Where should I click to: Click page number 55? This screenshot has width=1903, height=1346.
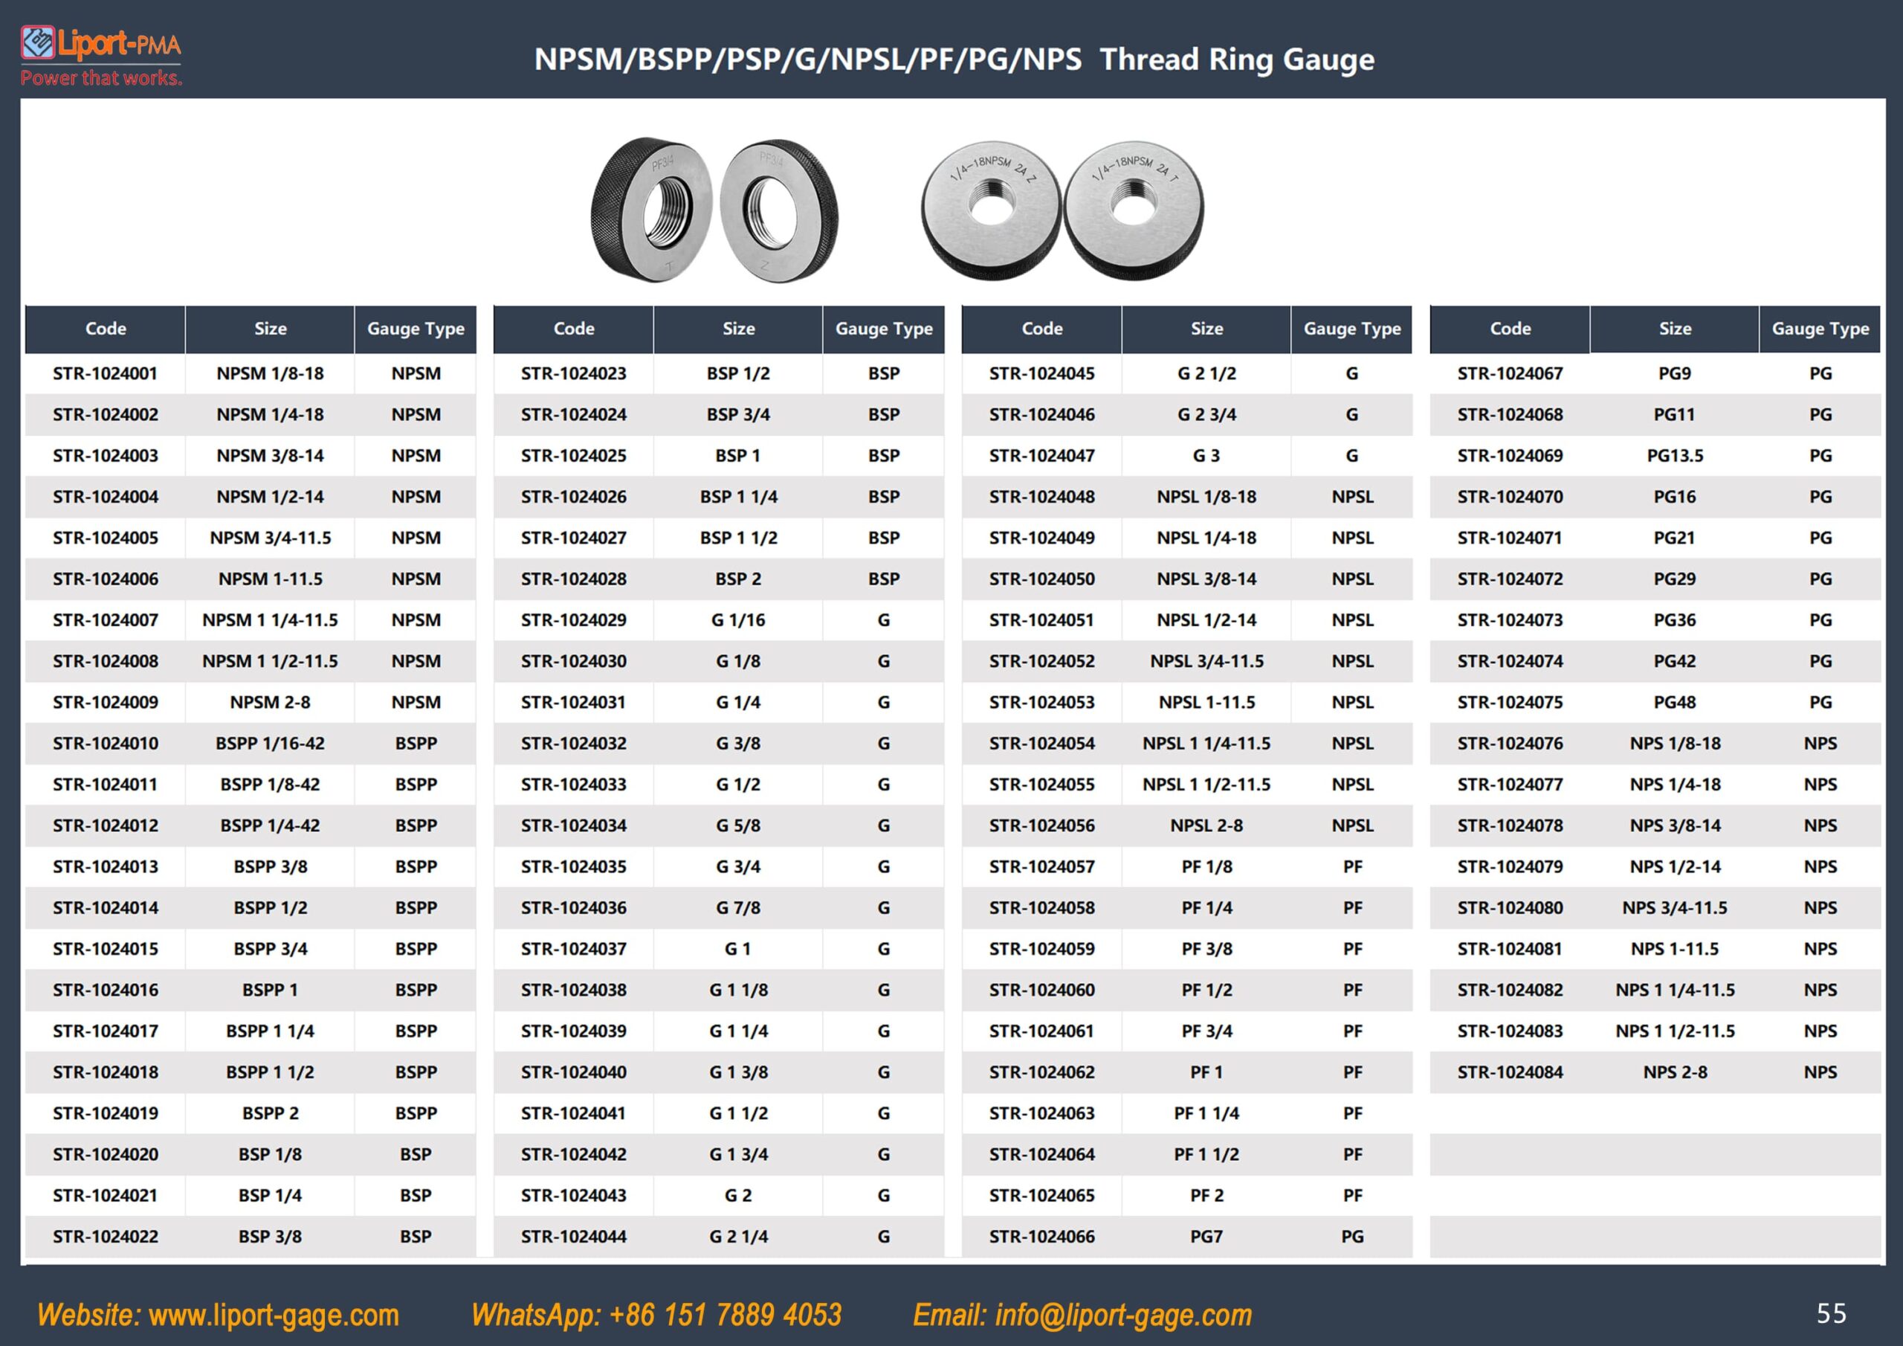click(1831, 1314)
